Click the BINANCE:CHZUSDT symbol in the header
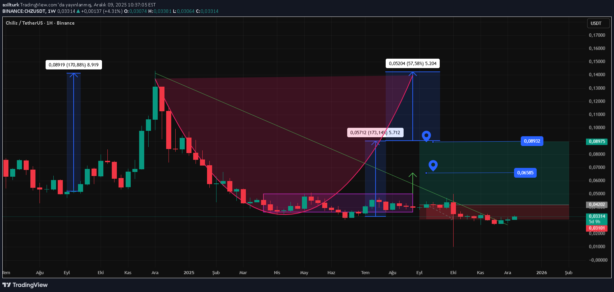Viewport: 614px width, 292px height. 24,11
